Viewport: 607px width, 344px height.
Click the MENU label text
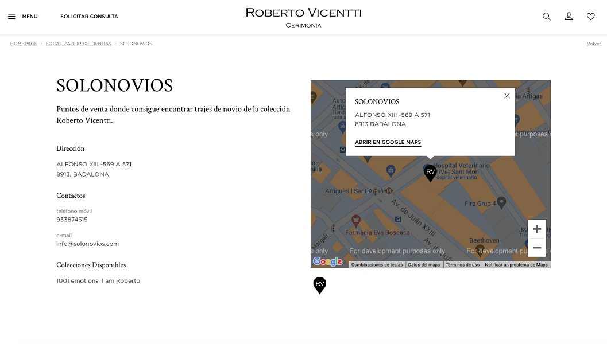30,17
